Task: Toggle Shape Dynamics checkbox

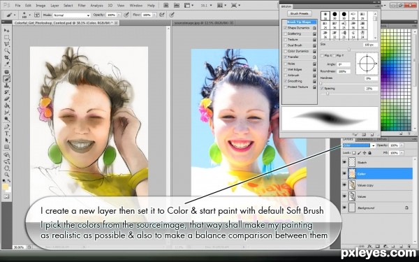Action: pyautogui.click(x=286, y=28)
